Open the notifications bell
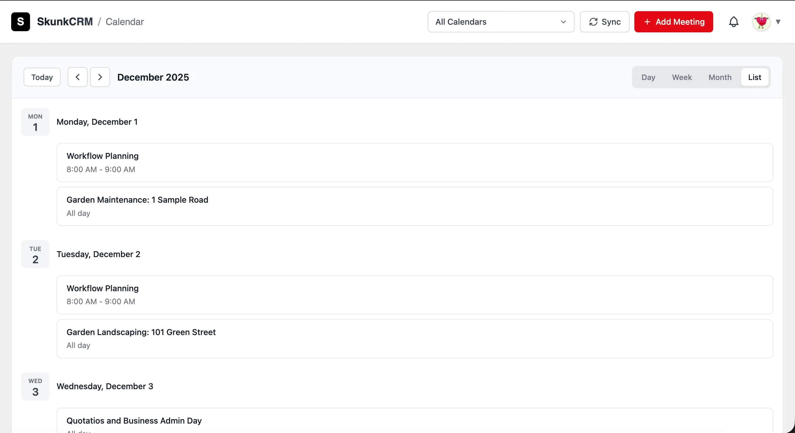 734,21
